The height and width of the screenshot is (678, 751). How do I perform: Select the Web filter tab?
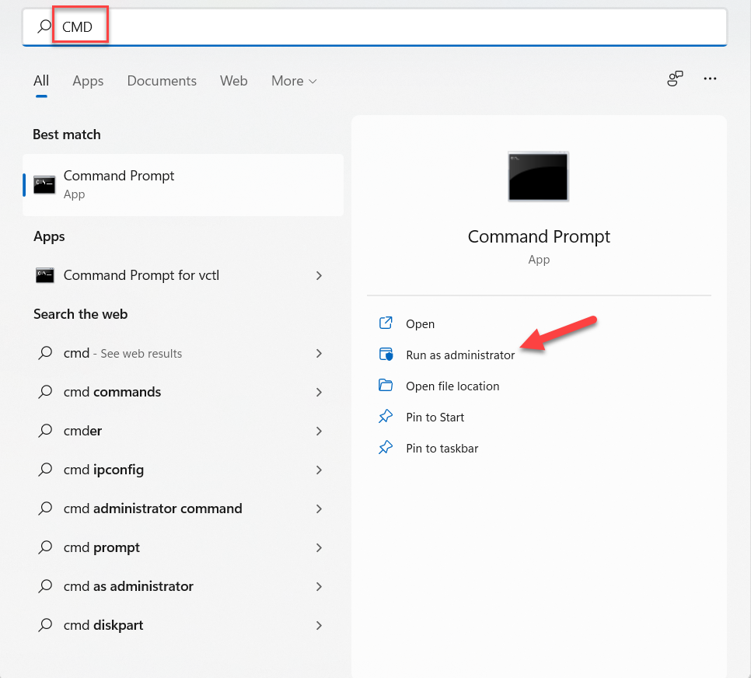coord(233,81)
